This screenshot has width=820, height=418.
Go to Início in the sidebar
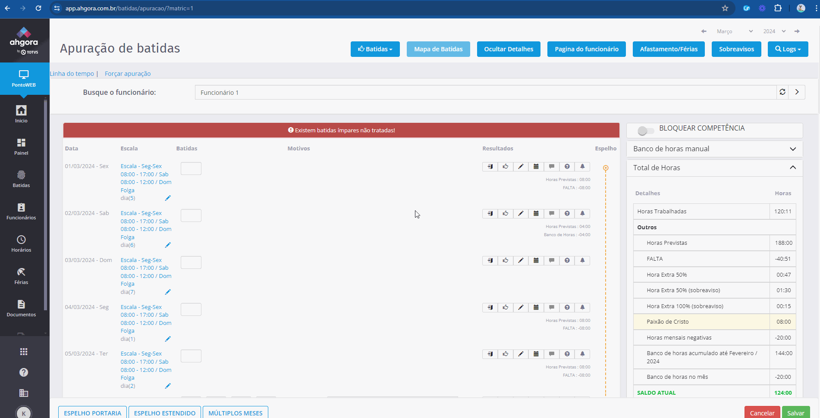(x=21, y=114)
